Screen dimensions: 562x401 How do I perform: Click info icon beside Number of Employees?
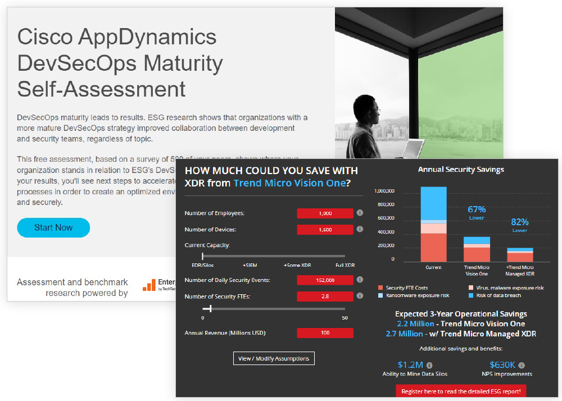click(360, 213)
